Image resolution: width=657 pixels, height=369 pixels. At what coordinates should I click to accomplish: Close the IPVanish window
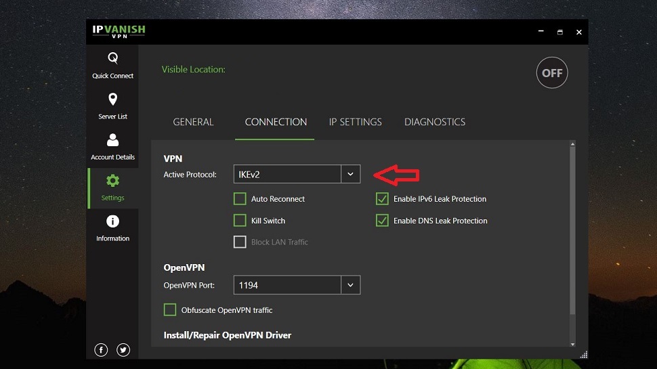pyautogui.click(x=578, y=32)
